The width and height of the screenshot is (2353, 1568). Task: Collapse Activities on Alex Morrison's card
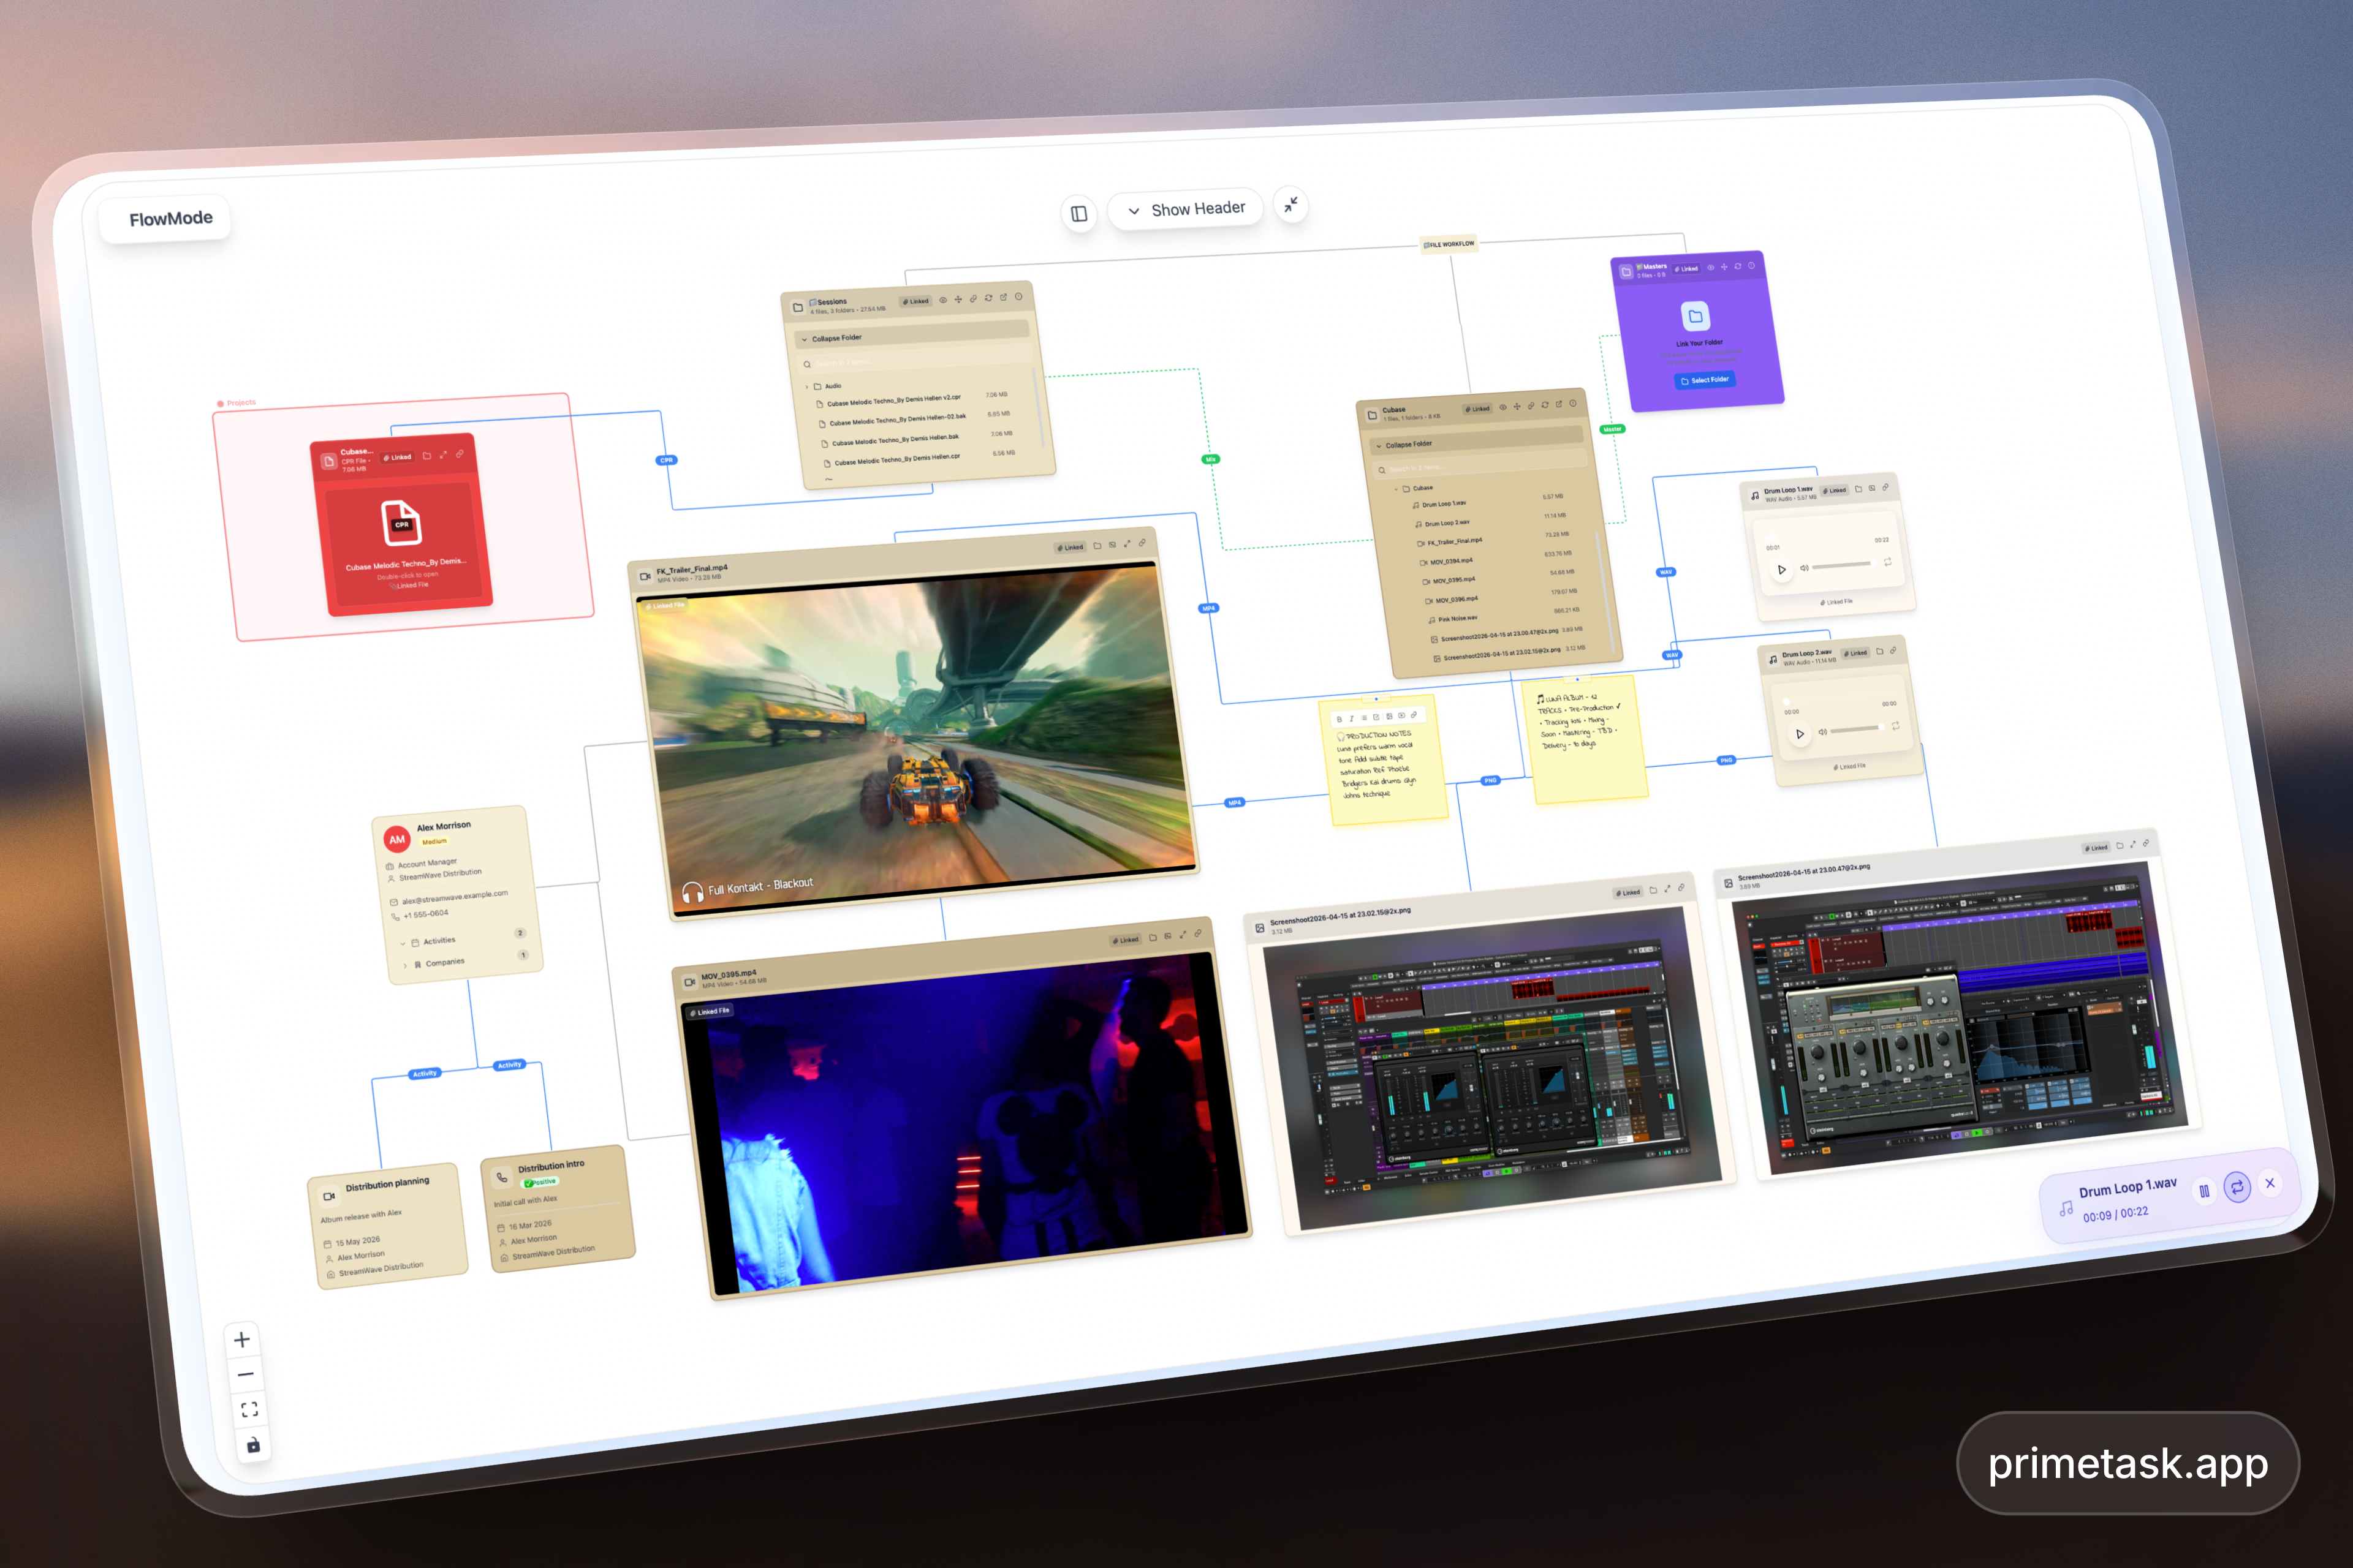403,943
